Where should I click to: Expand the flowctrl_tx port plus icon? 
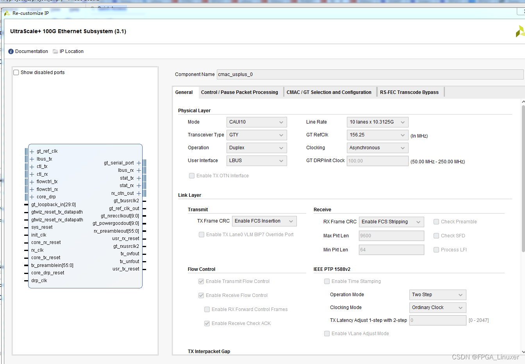(32, 182)
